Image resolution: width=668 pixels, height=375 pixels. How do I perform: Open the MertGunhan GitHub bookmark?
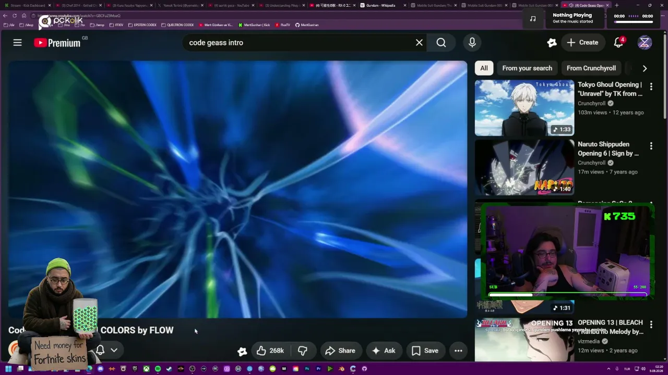(x=307, y=25)
